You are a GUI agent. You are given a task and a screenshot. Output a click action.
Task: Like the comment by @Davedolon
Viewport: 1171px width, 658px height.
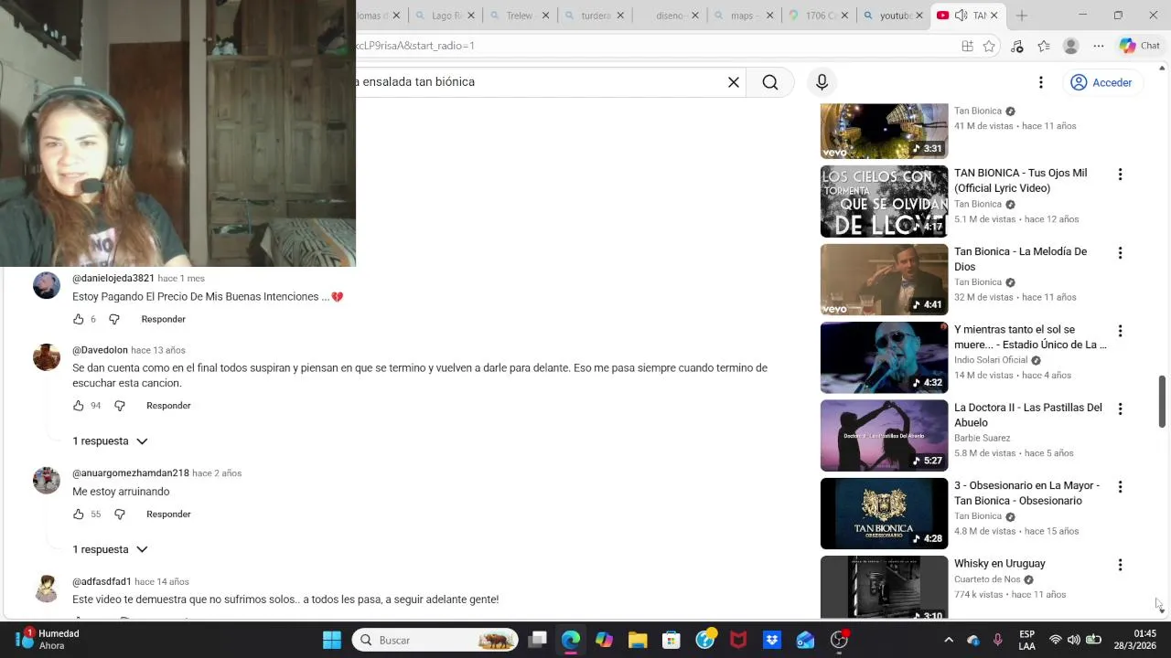pos(79,406)
